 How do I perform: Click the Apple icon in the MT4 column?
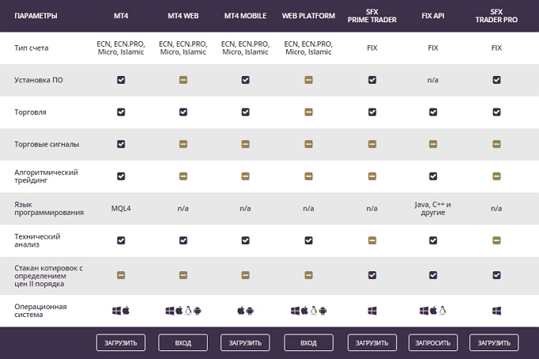point(126,311)
